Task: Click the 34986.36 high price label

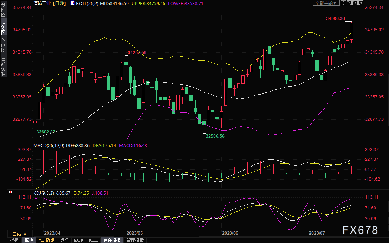Action: (x=335, y=18)
